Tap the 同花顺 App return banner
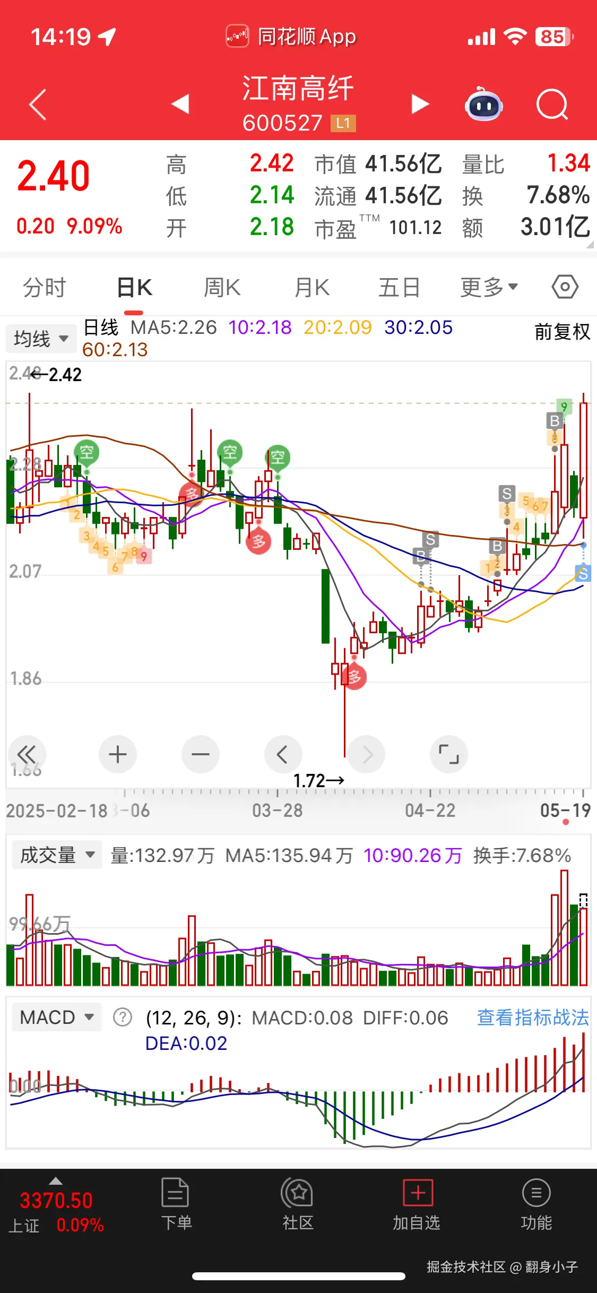 point(291,37)
